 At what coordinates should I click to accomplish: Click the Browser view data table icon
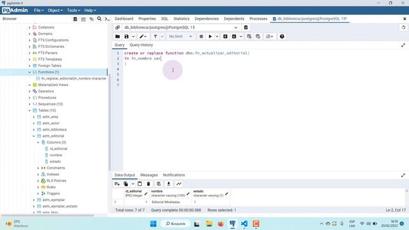[x=83, y=19]
